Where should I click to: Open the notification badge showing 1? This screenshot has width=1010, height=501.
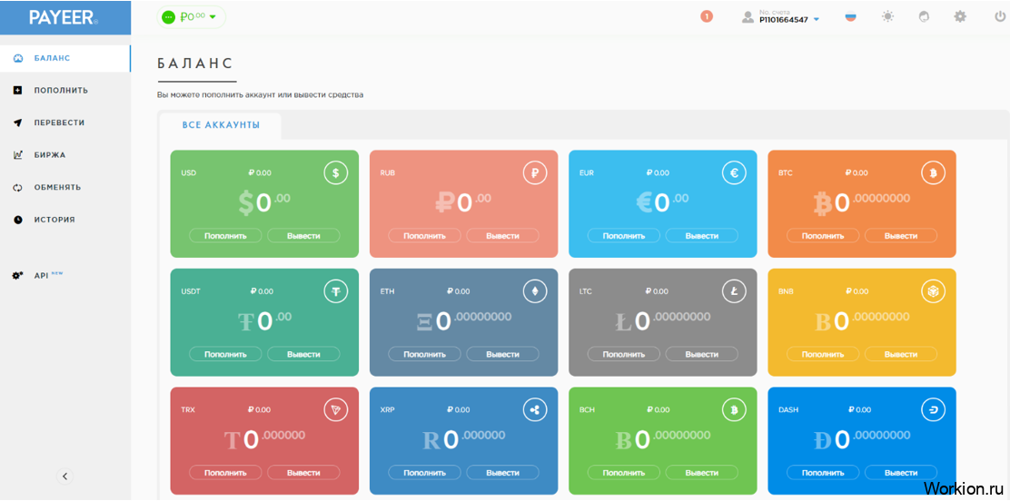coord(707,16)
